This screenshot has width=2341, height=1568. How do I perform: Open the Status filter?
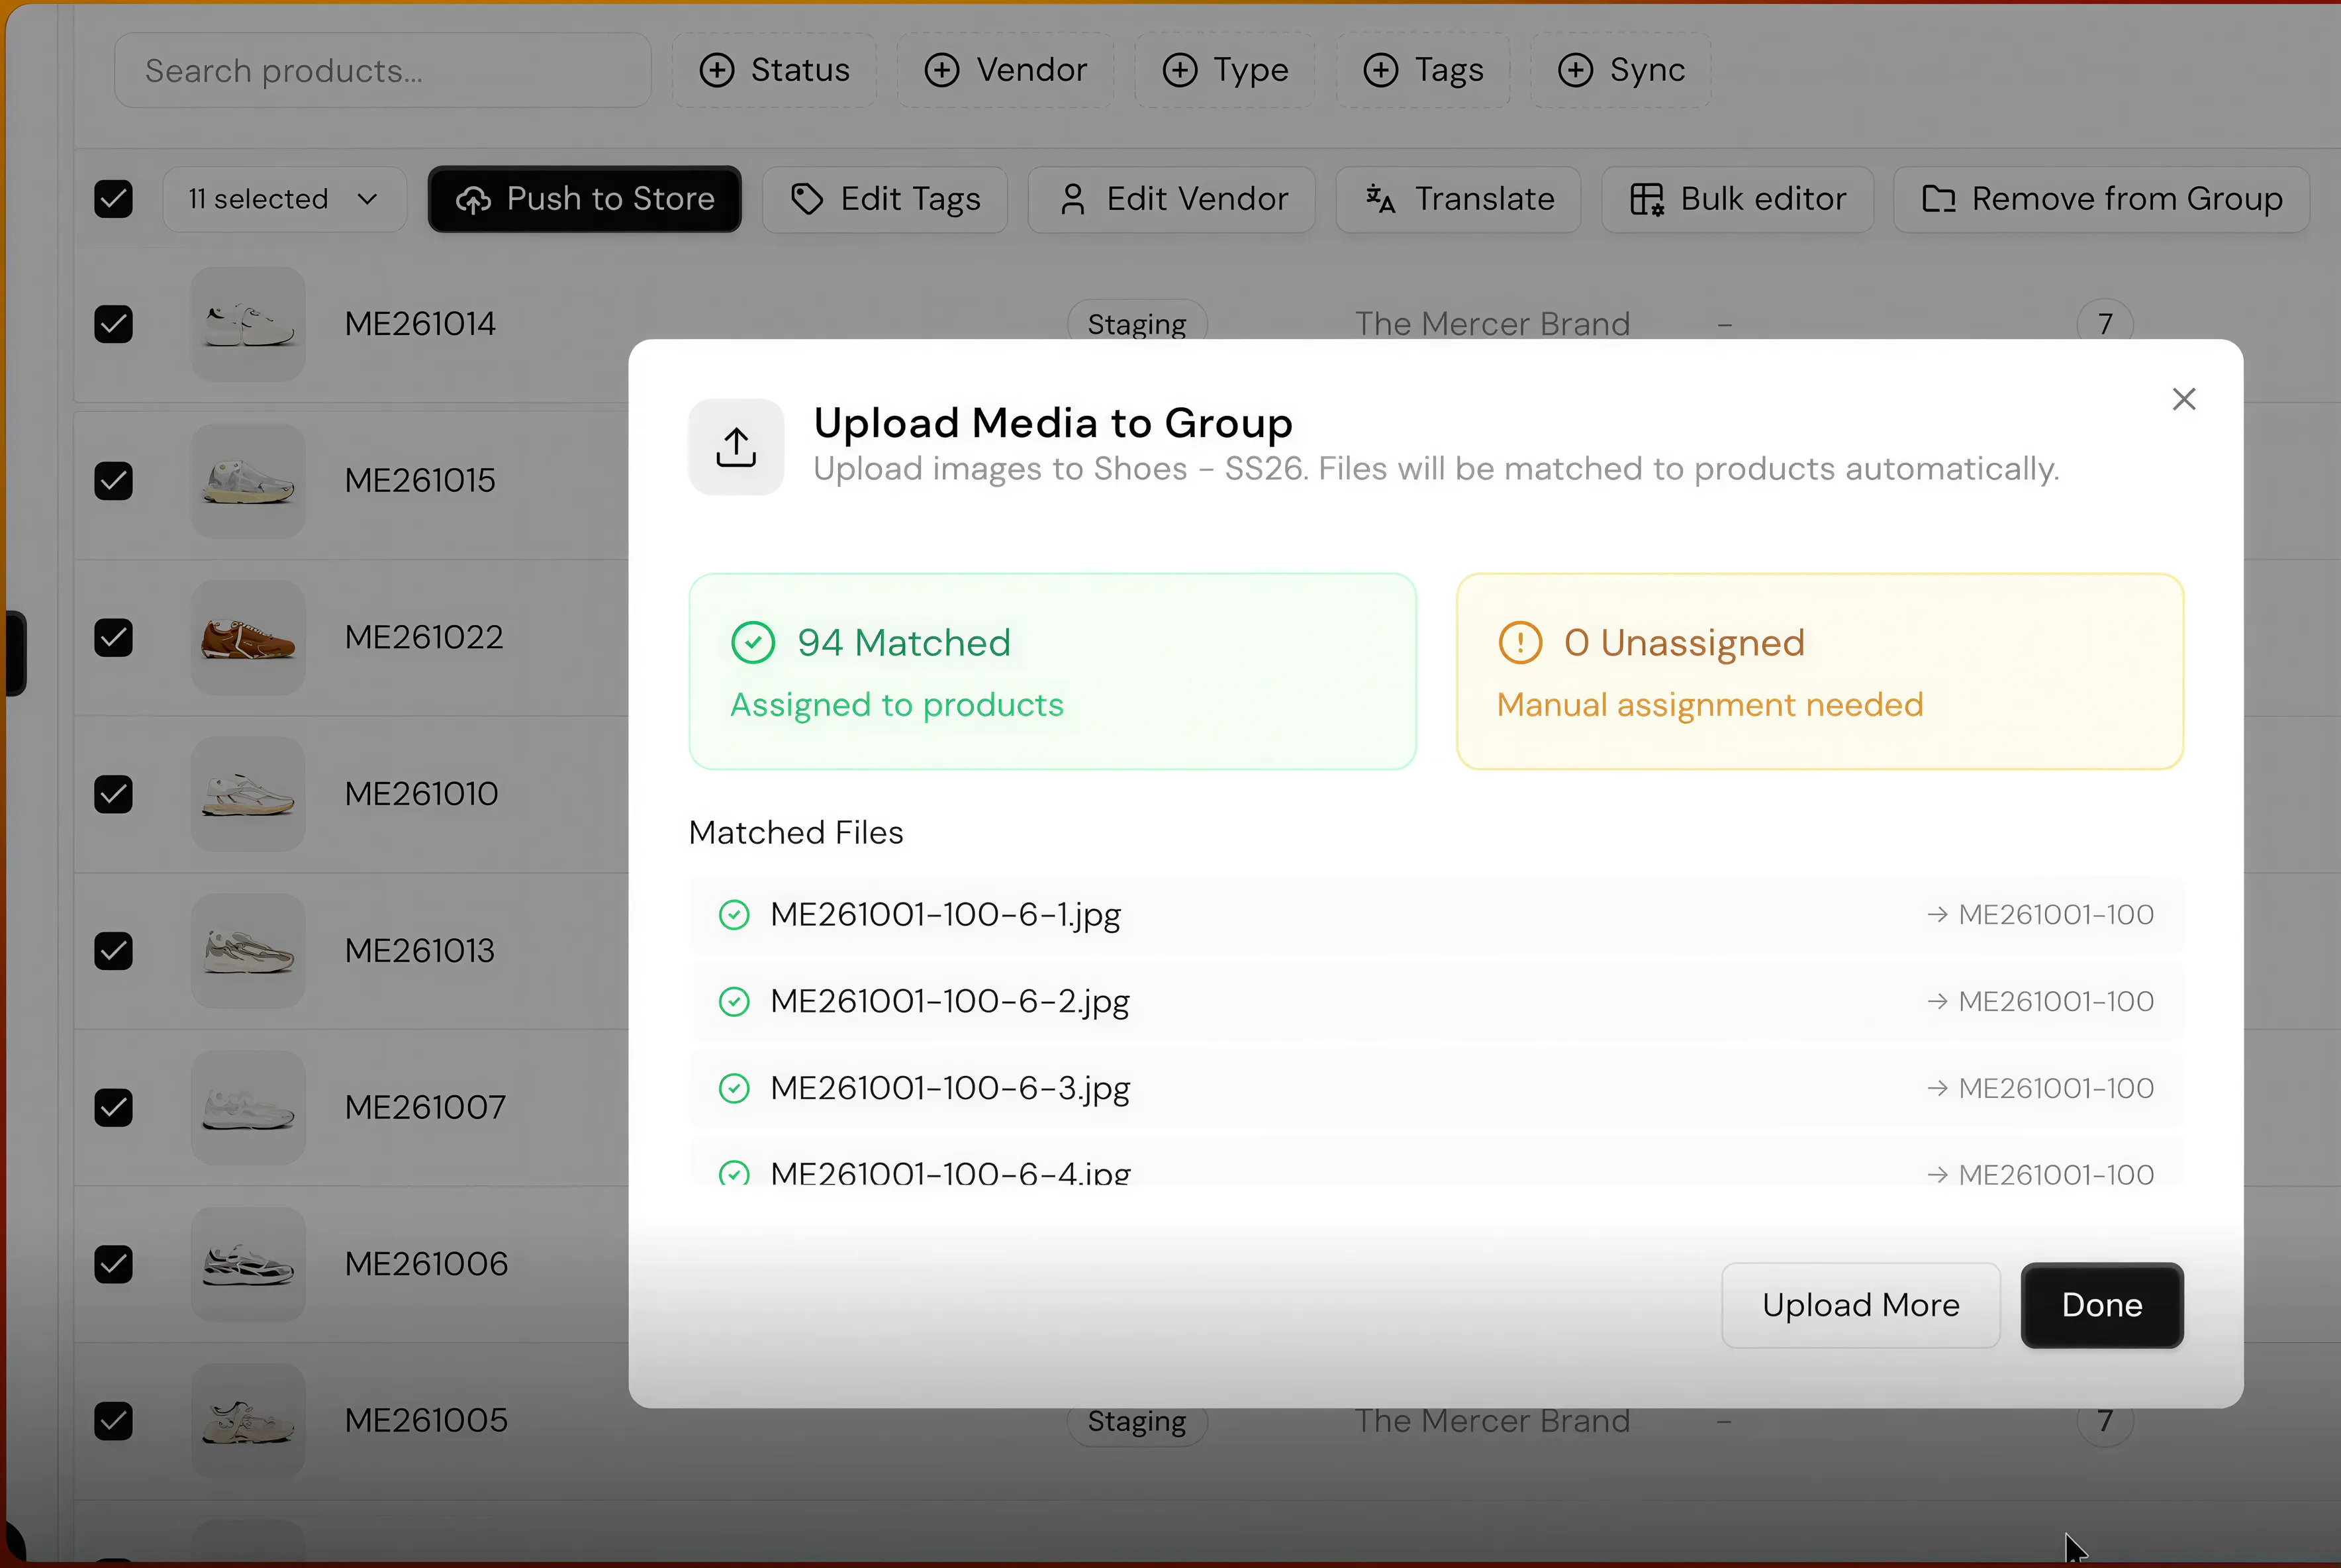[774, 70]
